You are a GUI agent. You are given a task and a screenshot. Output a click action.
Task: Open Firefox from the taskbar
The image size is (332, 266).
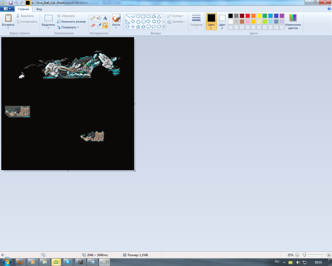[x=20, y=262]
